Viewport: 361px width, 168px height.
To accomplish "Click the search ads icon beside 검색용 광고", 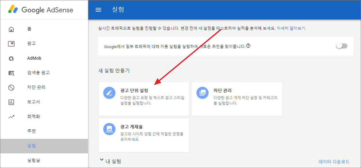I will click(11, 73).
